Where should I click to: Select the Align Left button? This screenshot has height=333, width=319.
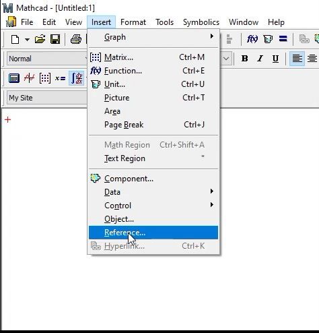(297, 59)
